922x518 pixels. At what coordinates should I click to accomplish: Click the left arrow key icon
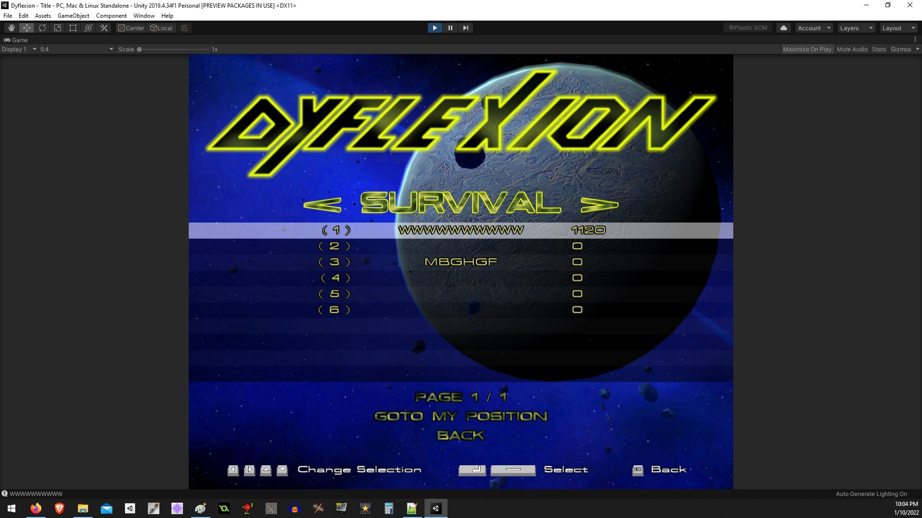pos(233,470)
